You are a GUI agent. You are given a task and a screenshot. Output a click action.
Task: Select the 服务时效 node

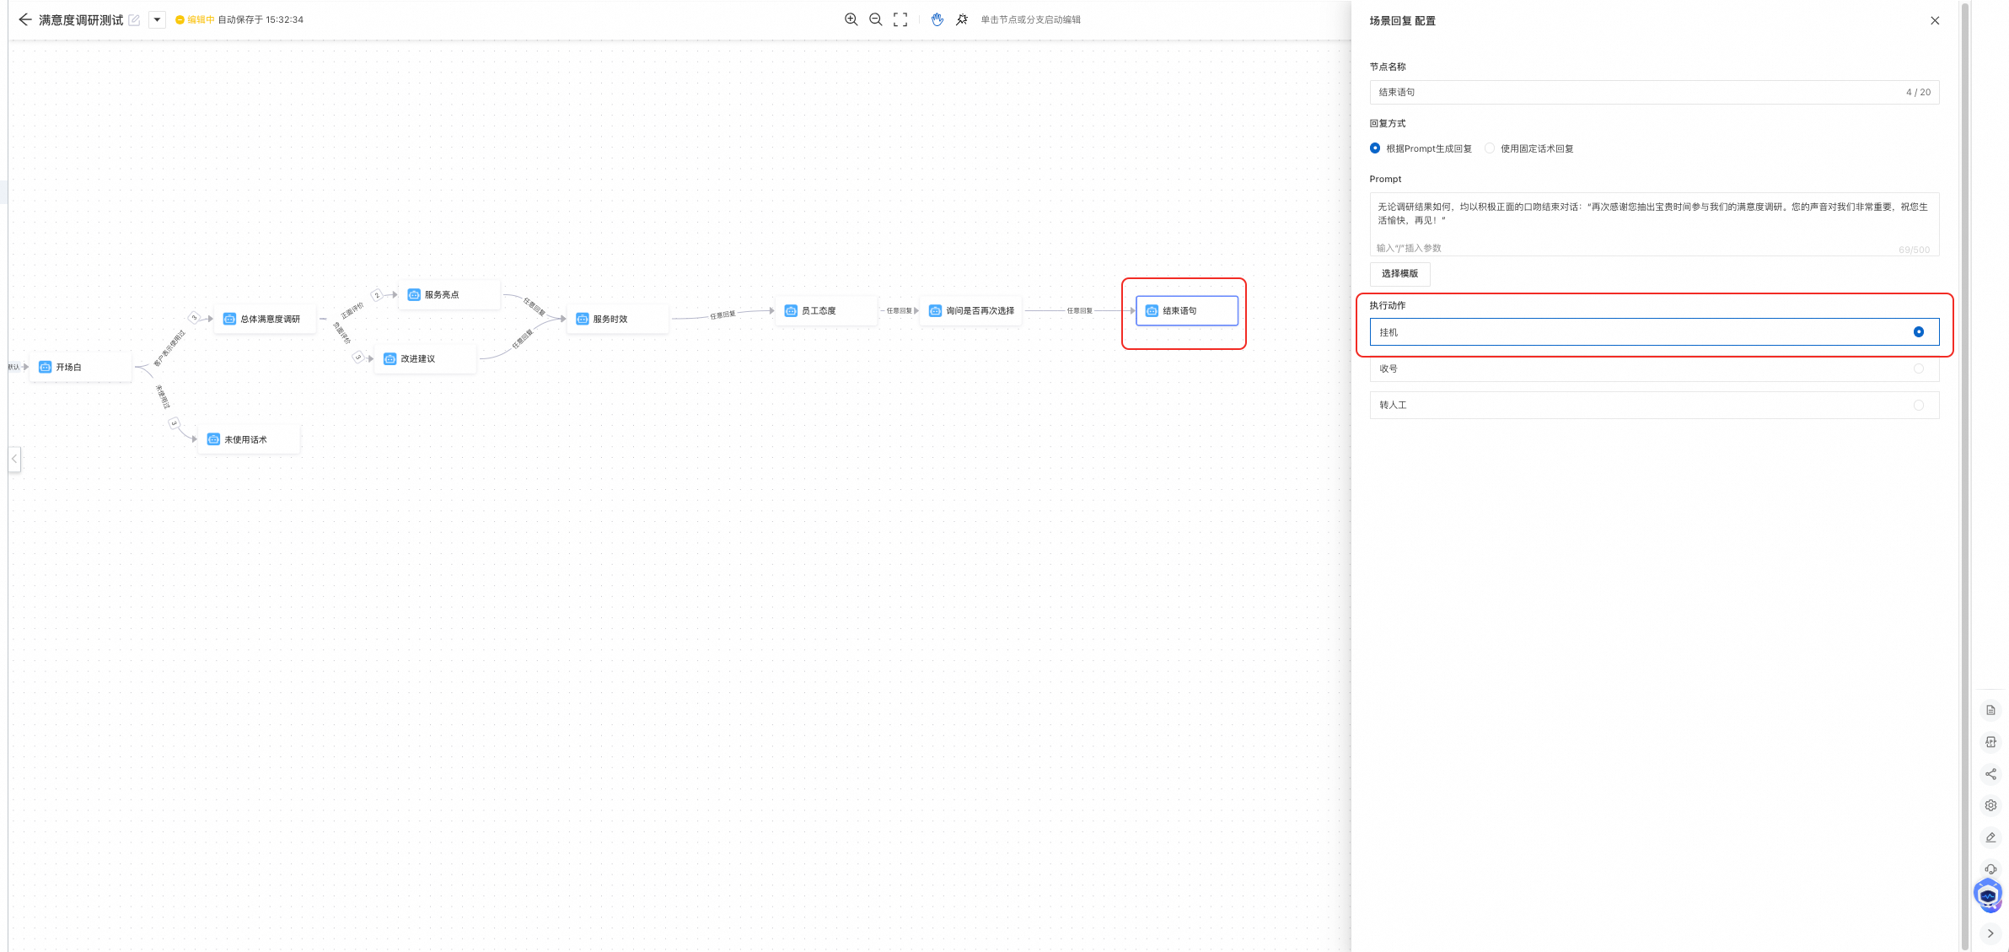click(617, 319)
